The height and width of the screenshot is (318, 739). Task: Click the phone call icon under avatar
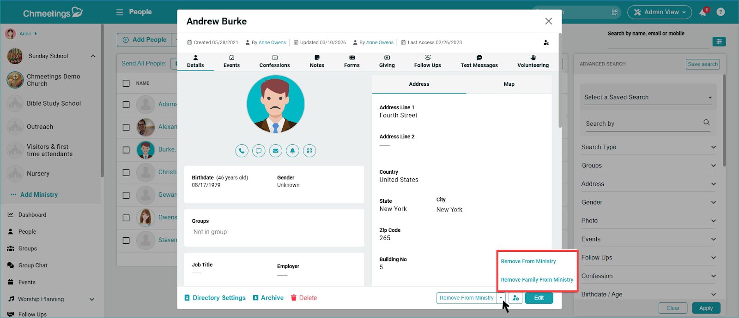tap(242, 151)
